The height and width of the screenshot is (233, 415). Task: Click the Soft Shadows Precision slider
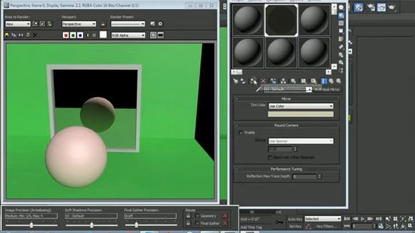click(x=91, y=225)
